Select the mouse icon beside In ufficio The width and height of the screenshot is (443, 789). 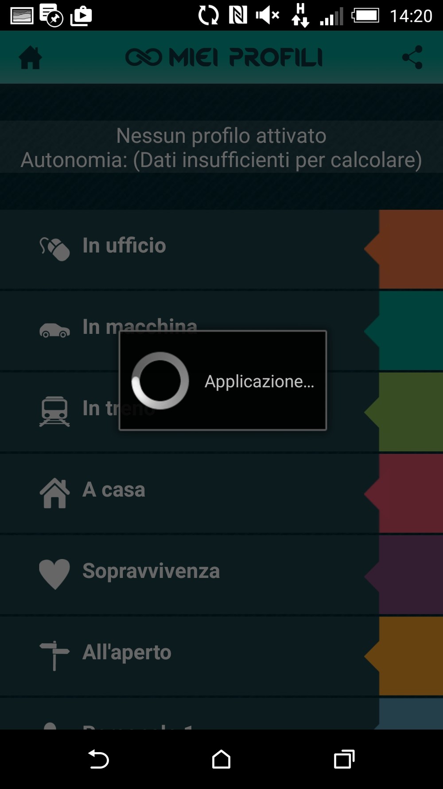tap(54, 249)
